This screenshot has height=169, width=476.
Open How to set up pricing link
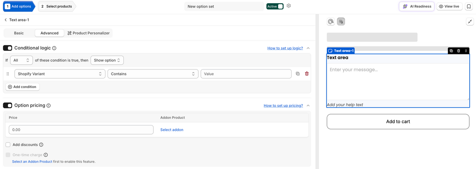point(283,106)
